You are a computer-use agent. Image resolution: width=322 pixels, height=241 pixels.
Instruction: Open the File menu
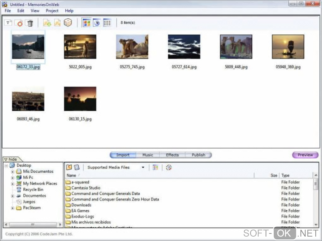pos(8,11)
